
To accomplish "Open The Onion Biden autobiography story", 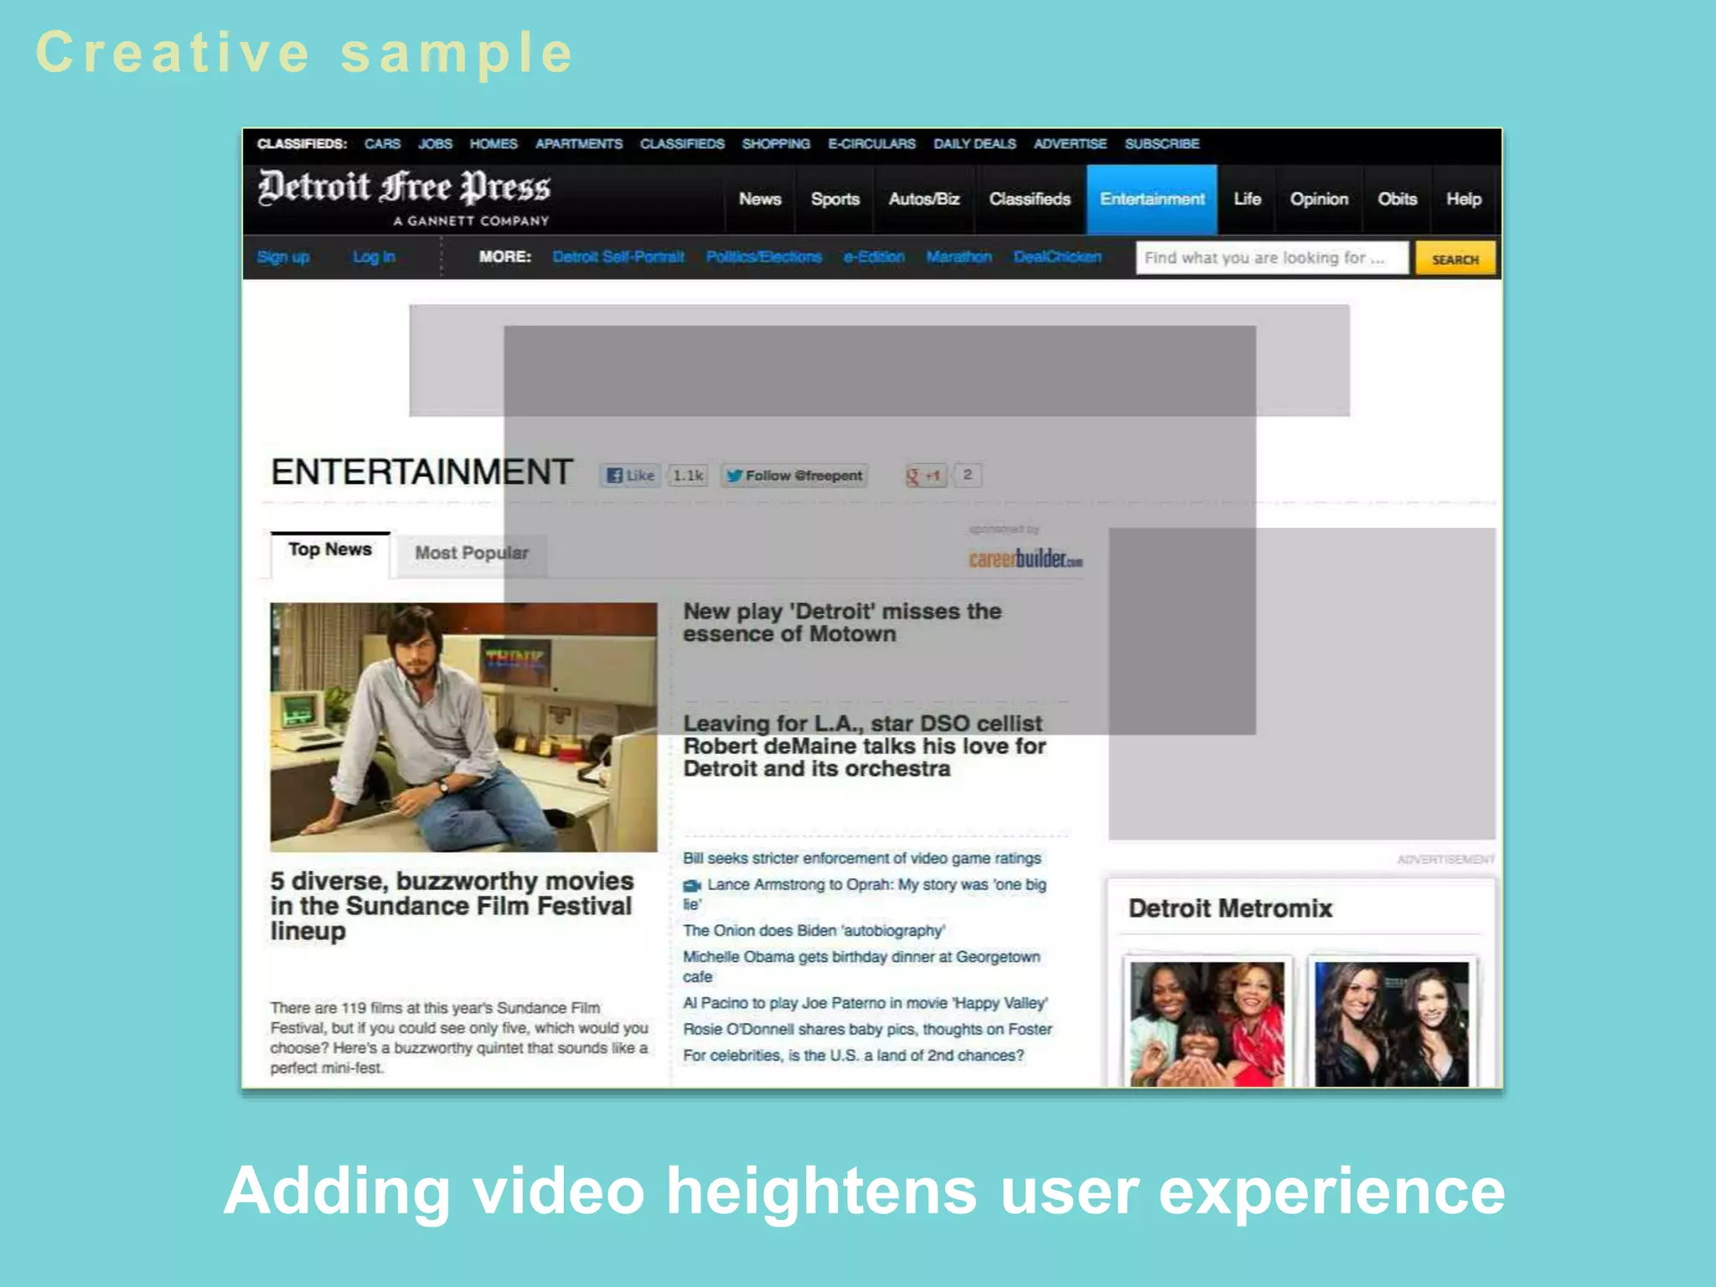I will pyautogui.click(x=814, y=930).
